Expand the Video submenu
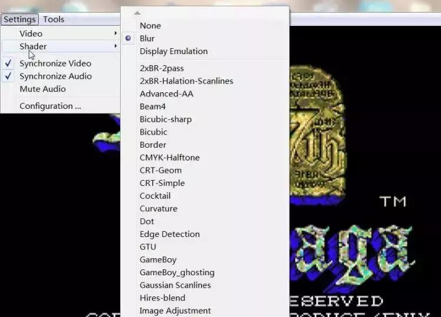Viewport: 441px width, 317px height. pos(31,34)
